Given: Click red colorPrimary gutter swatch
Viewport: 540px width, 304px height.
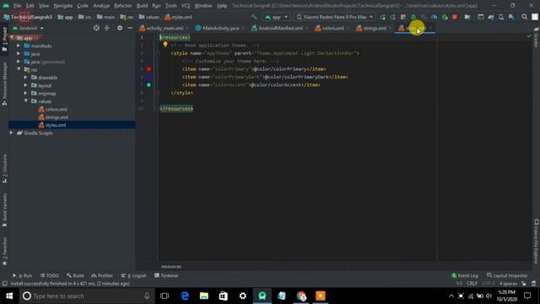Looking at the screenshot, I should click(x=148, y=69).
